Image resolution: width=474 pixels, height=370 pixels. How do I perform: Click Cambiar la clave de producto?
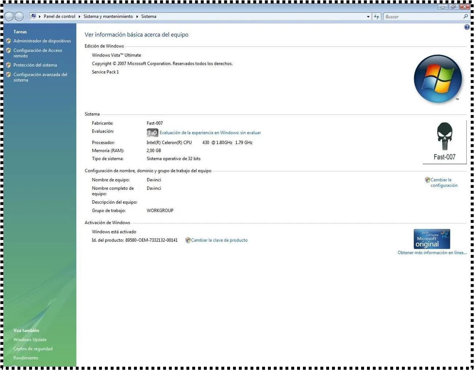219,240
